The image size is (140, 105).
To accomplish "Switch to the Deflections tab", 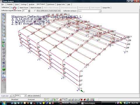I will tap(5, 8).
